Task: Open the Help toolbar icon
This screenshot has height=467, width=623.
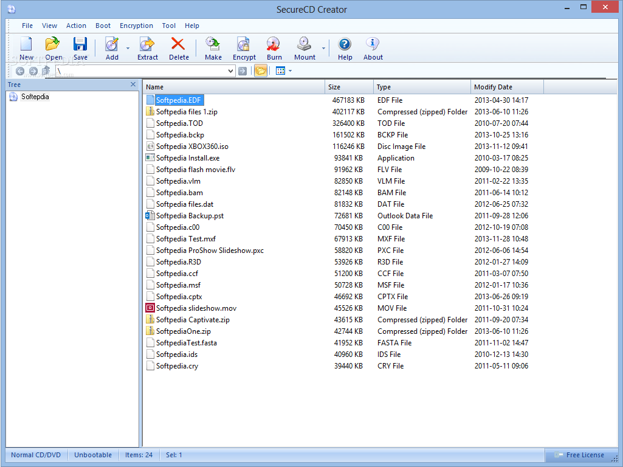Action: [345, 48]
